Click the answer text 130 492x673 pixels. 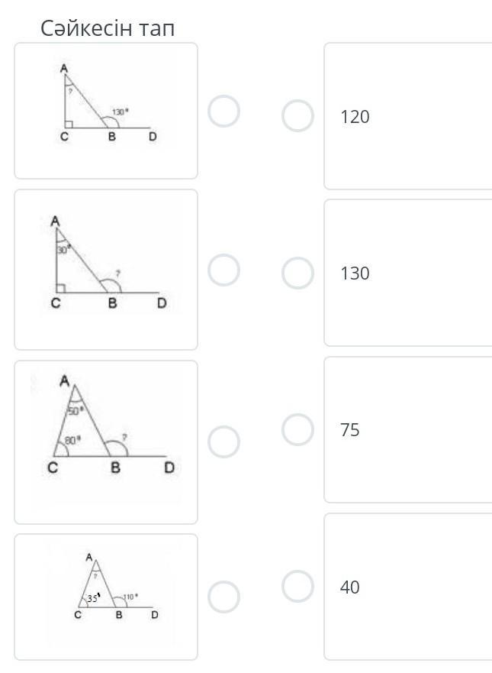(x=355, y=273)
